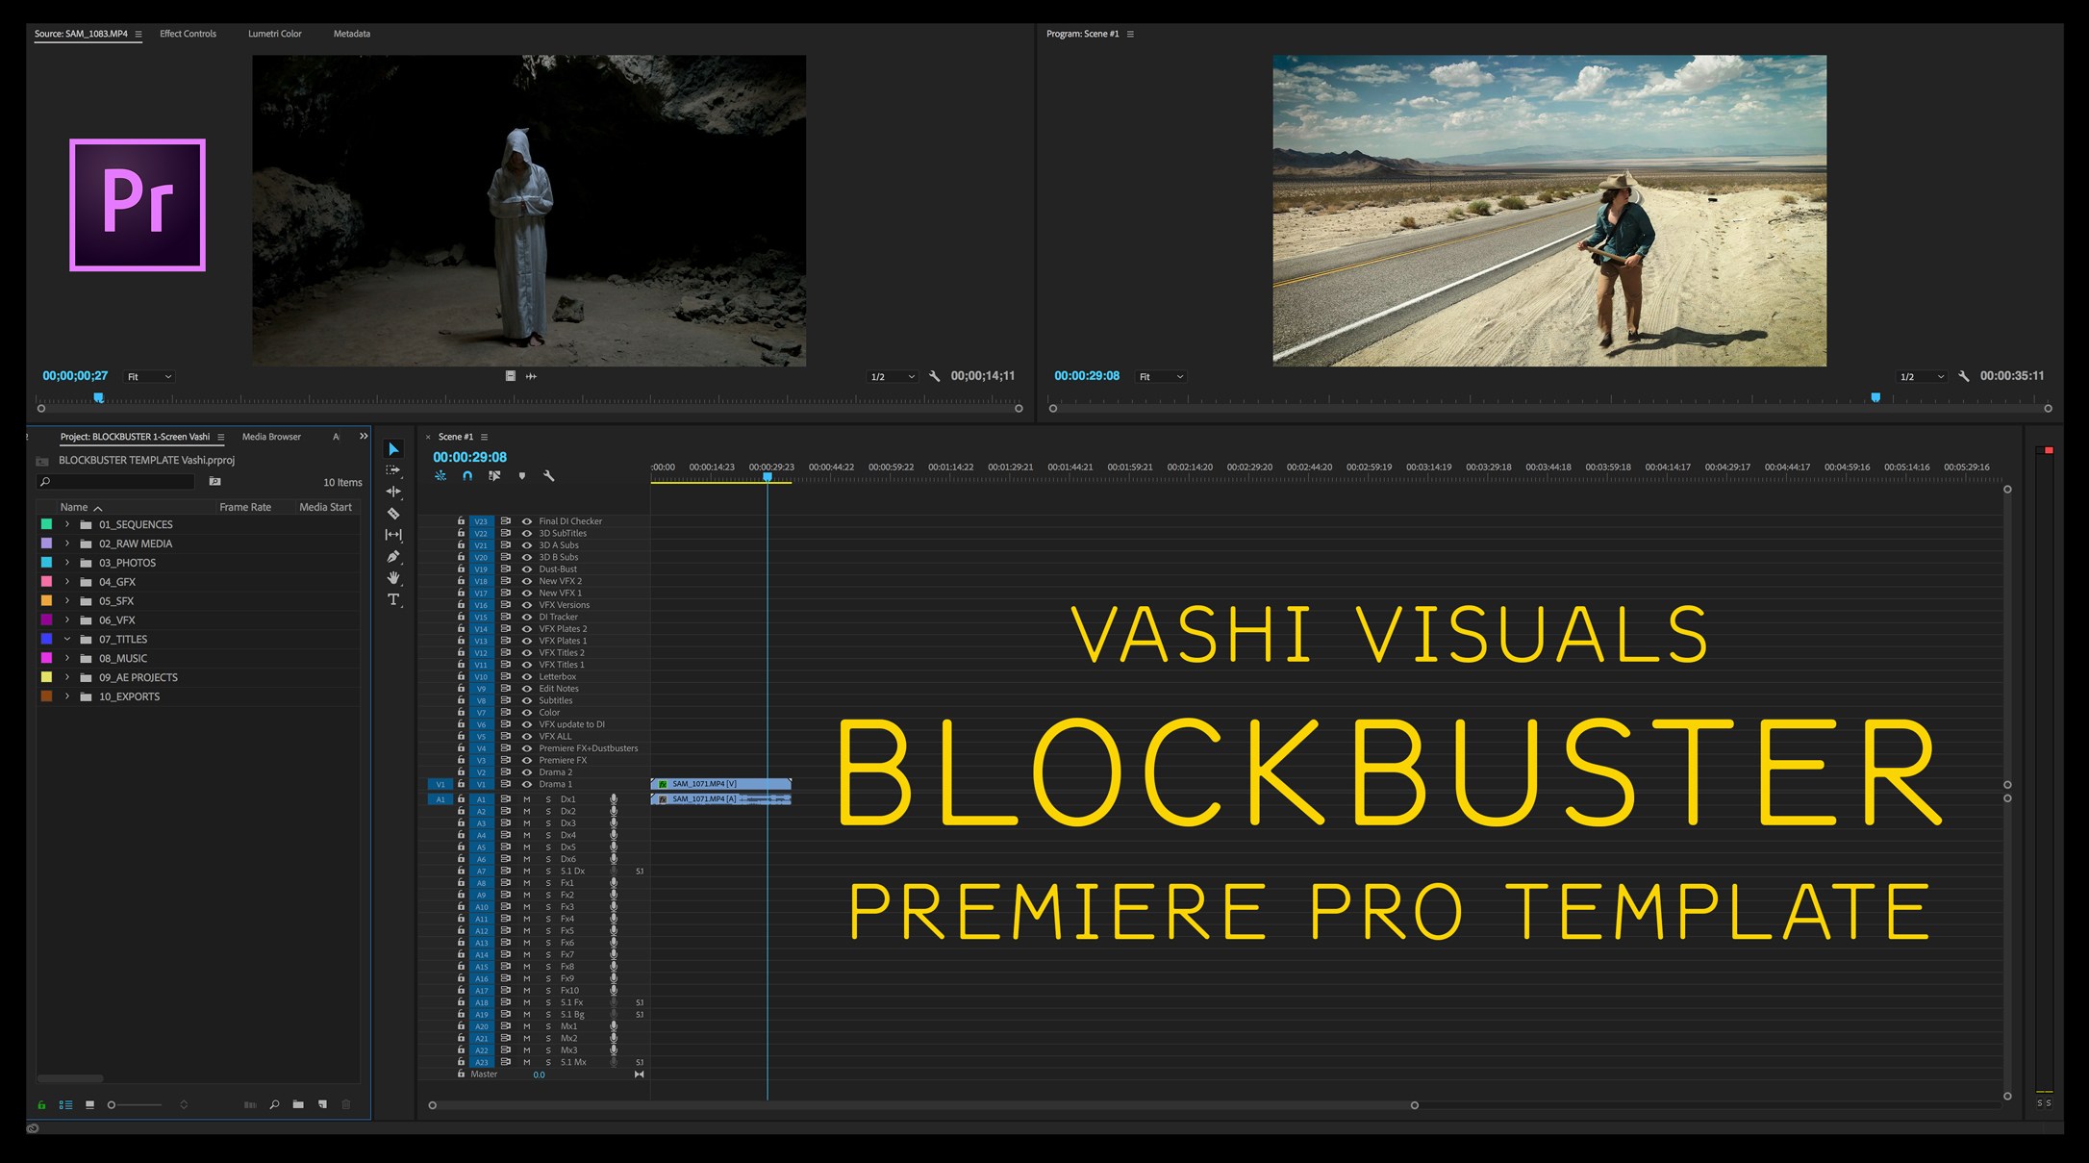
Task: Select the Razor tool
Action: tap(393, 514)
